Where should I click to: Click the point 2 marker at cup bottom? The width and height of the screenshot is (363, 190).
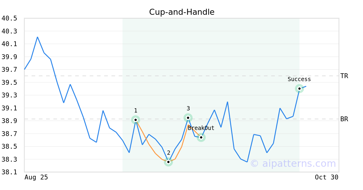168,162
